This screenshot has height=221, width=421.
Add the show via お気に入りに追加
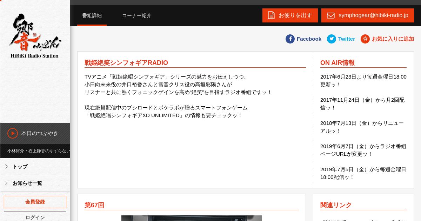(393, 39)
